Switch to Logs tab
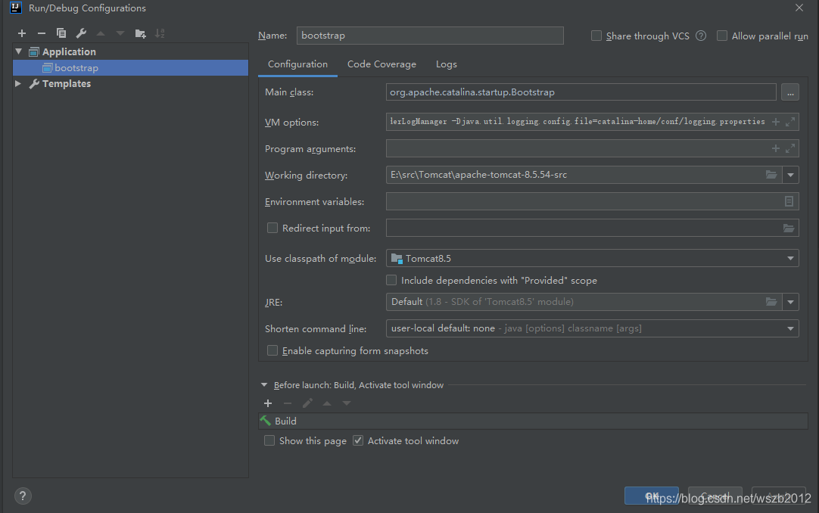Viewport: 819px width, 513px height. (x=447, y=64)
